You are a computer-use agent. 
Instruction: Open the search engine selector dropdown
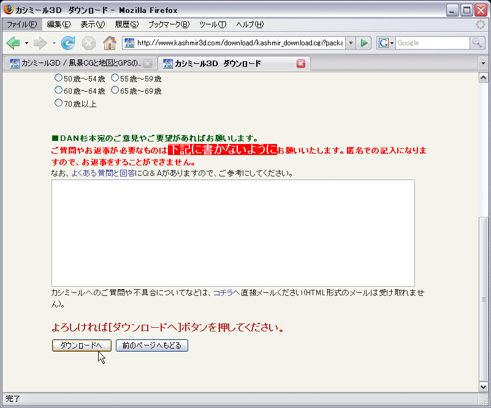pos(392,43)
